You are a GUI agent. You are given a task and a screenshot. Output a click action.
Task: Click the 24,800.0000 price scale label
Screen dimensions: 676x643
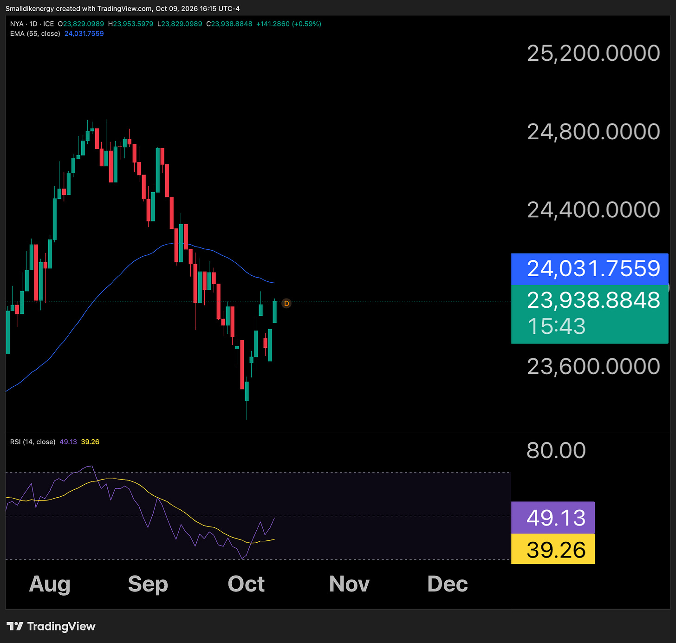click(x=593, y=132)
